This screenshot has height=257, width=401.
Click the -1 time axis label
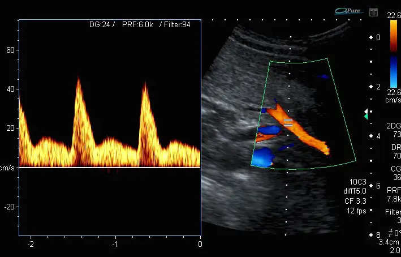(x=115, y=244)
